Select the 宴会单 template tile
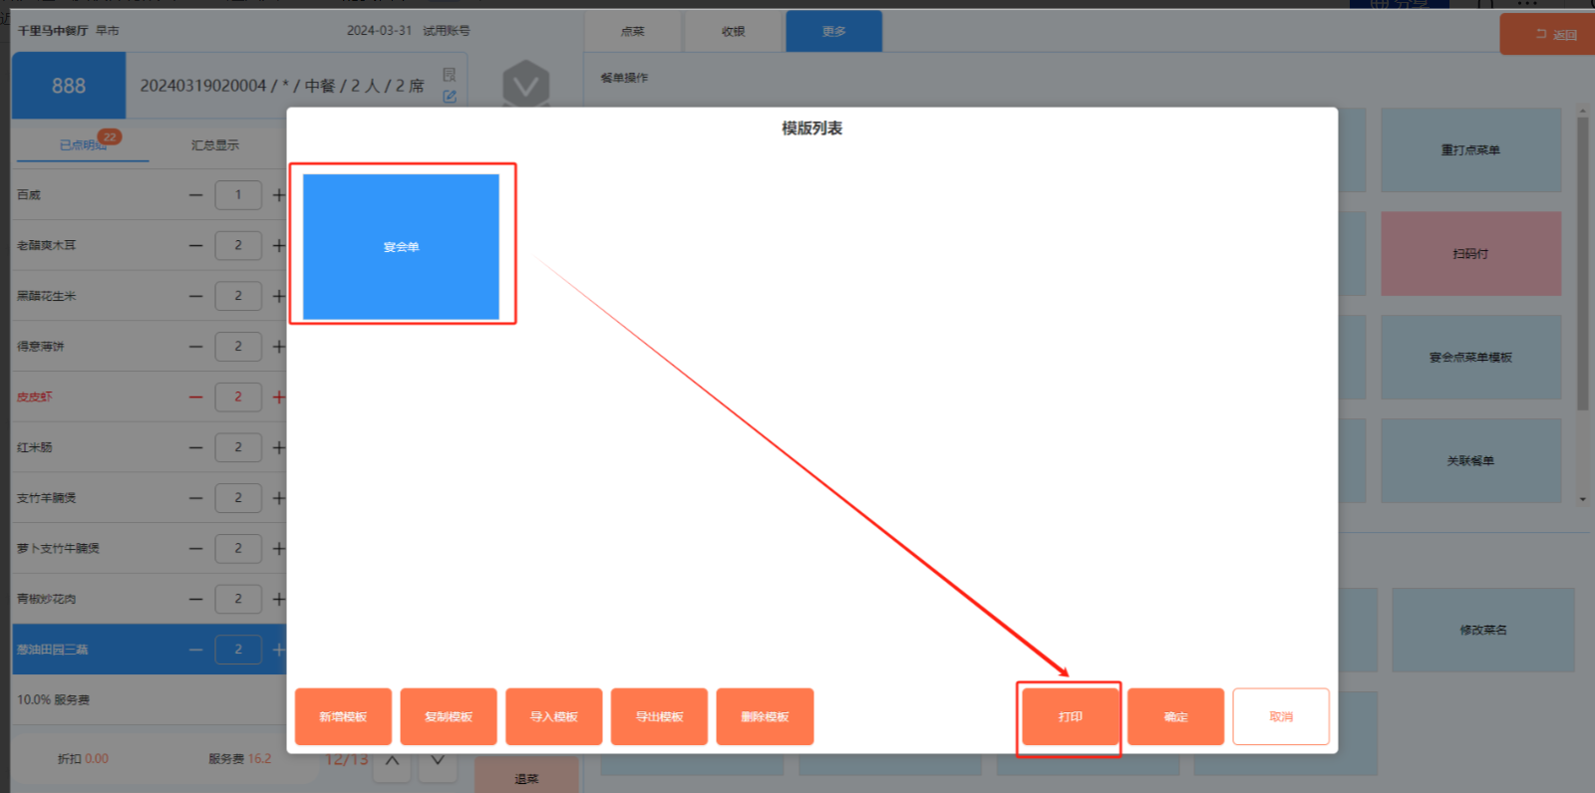This screenshot has width=1595, height=793. click(x=401, y=246)
